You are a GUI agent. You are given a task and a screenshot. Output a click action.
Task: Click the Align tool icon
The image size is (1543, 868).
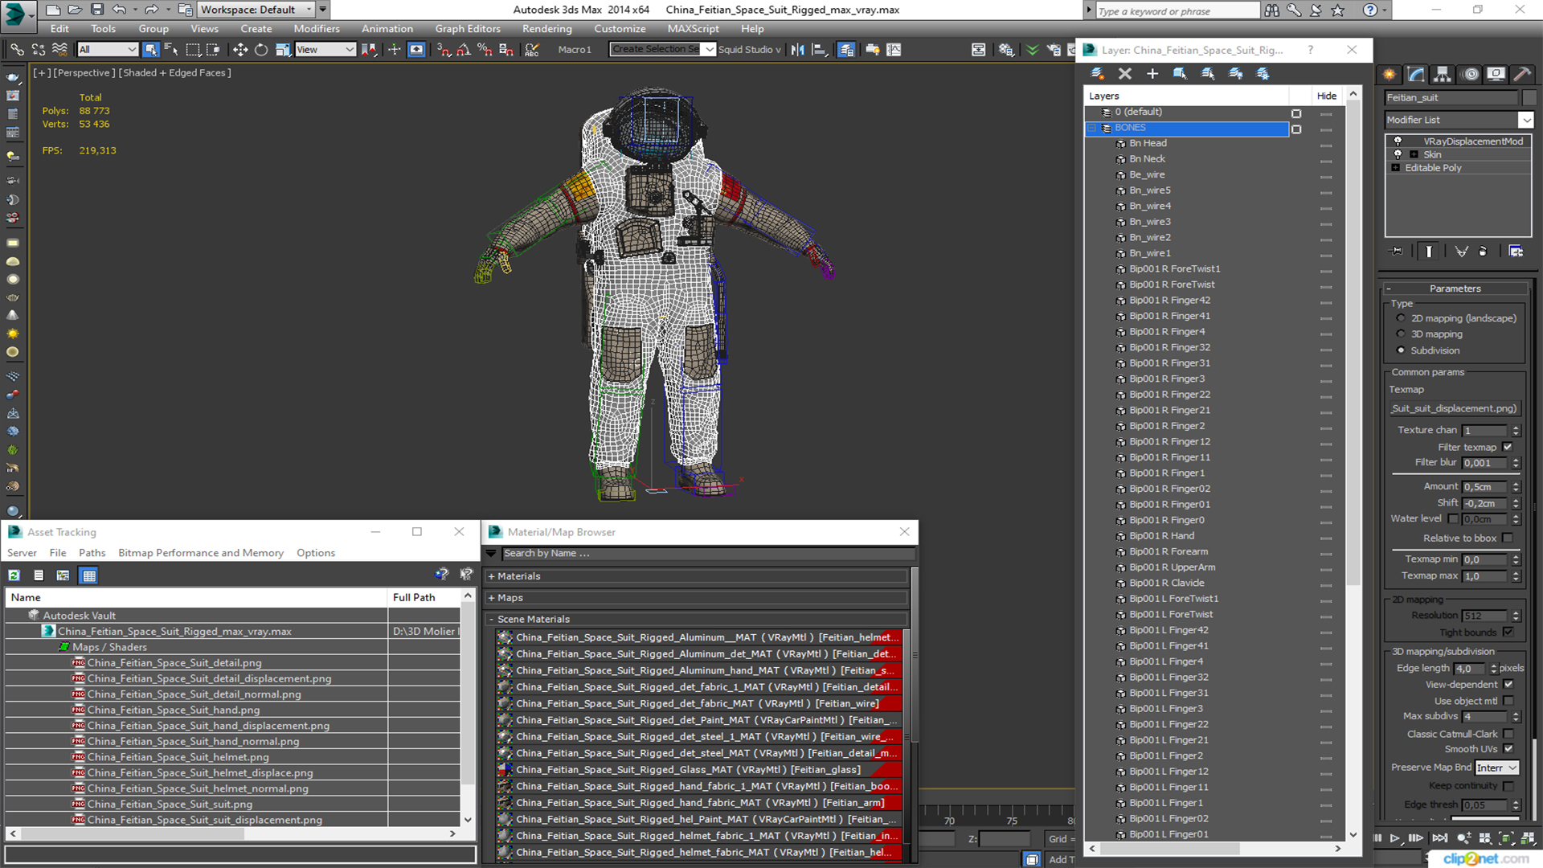tap(819, 50)
